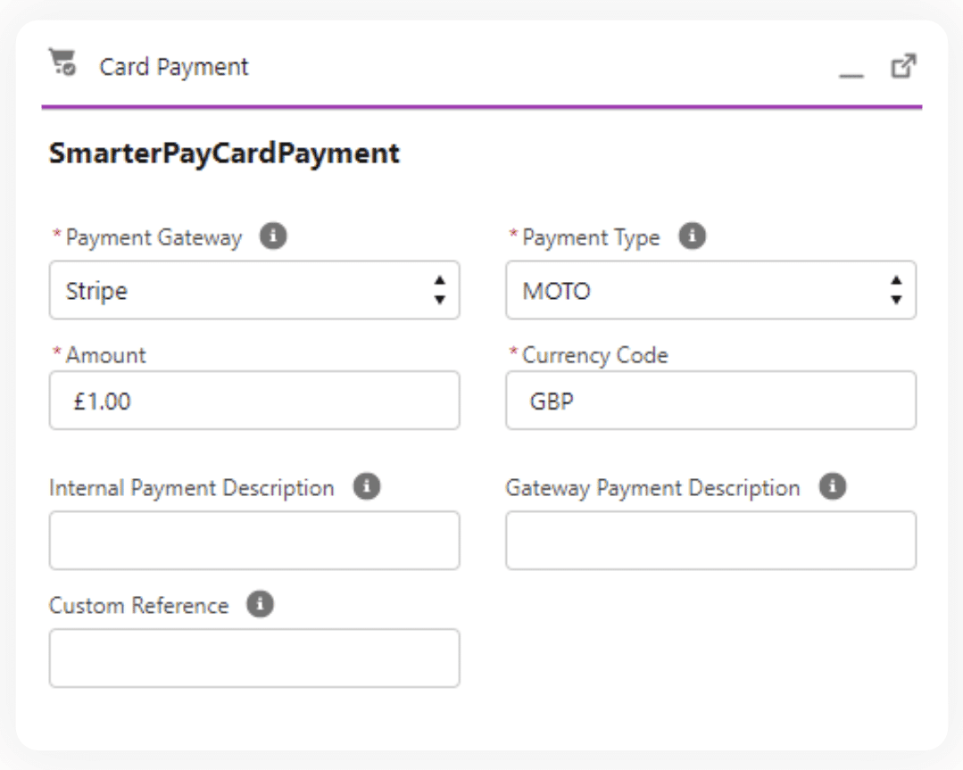The image size is (963, 770).
Task: Show Custom Reference info tooltip
Action: pyautogui.click(x=260, y=604)
